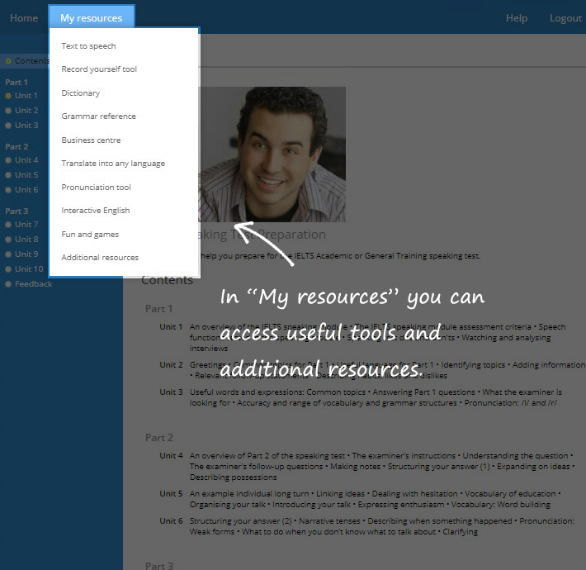The width and height of the screenshot is (586, 570).
Task: Click Logout in top bar
Action: click(565, 18)
